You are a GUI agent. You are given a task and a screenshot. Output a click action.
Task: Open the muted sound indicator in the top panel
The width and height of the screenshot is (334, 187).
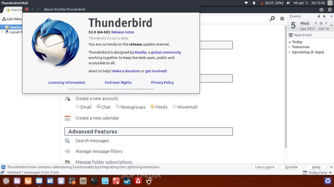(x=288, y=3)
